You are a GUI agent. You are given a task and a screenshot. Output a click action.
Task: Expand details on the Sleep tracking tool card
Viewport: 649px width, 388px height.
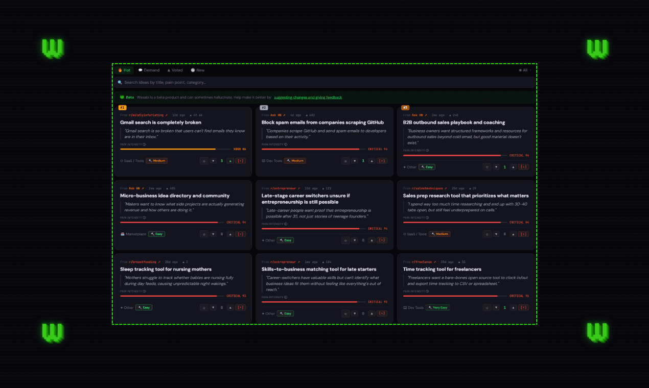pyautogui.click(x=240, y=307)
